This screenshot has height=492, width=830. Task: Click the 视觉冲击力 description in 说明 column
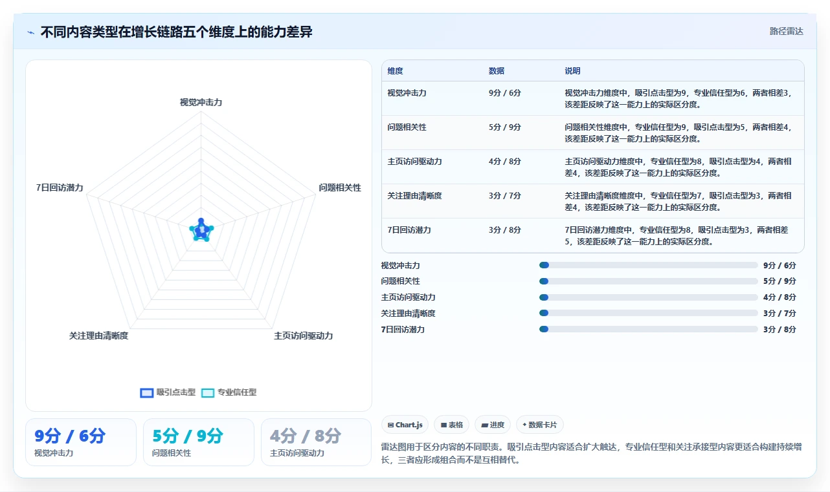679,98
